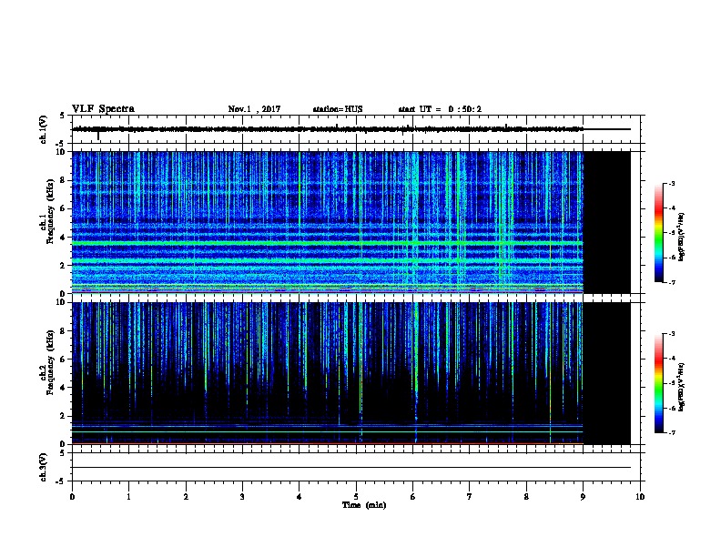Click the "ch.1(V)" waveform axis label
The image size is (721, 557).
[43, 129]
